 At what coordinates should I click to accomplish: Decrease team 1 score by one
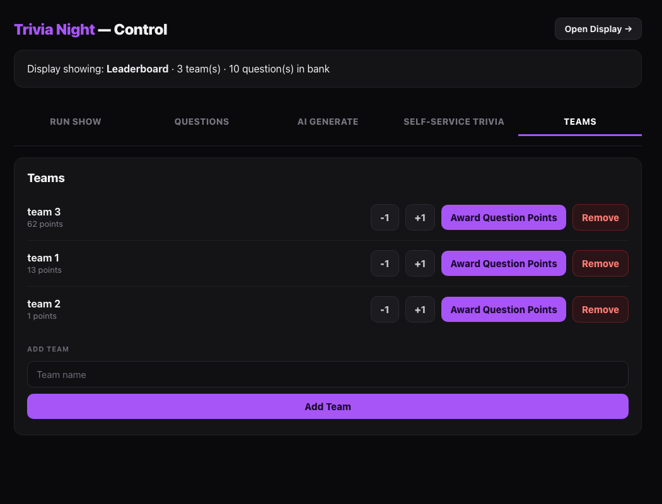[385, 263]
